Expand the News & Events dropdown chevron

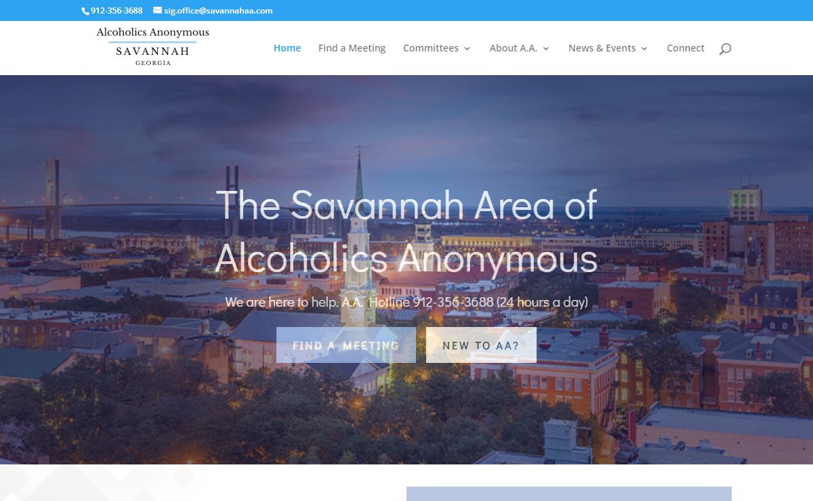(x=644, y=49)
